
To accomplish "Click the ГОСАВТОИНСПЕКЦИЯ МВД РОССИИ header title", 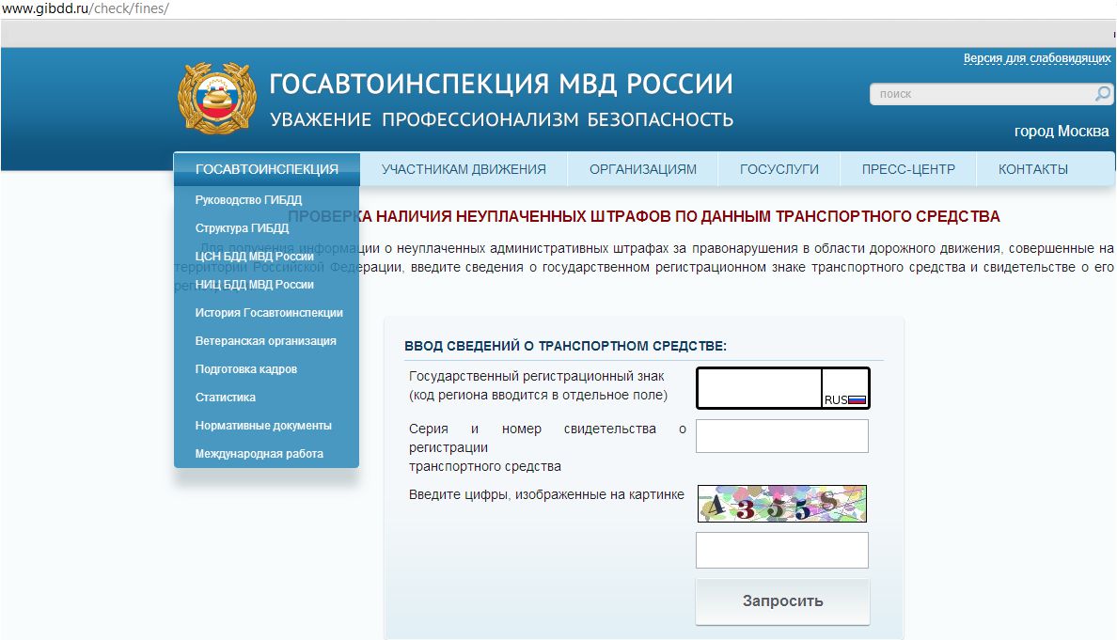I will pyautogui.click(x=501, y=84).
